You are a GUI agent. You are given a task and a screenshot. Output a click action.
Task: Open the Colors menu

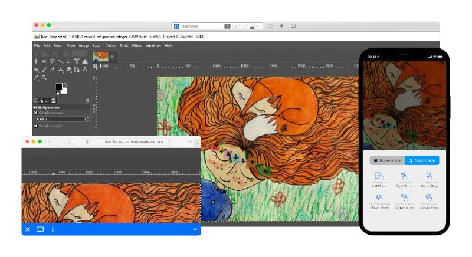tap(110, 45)
